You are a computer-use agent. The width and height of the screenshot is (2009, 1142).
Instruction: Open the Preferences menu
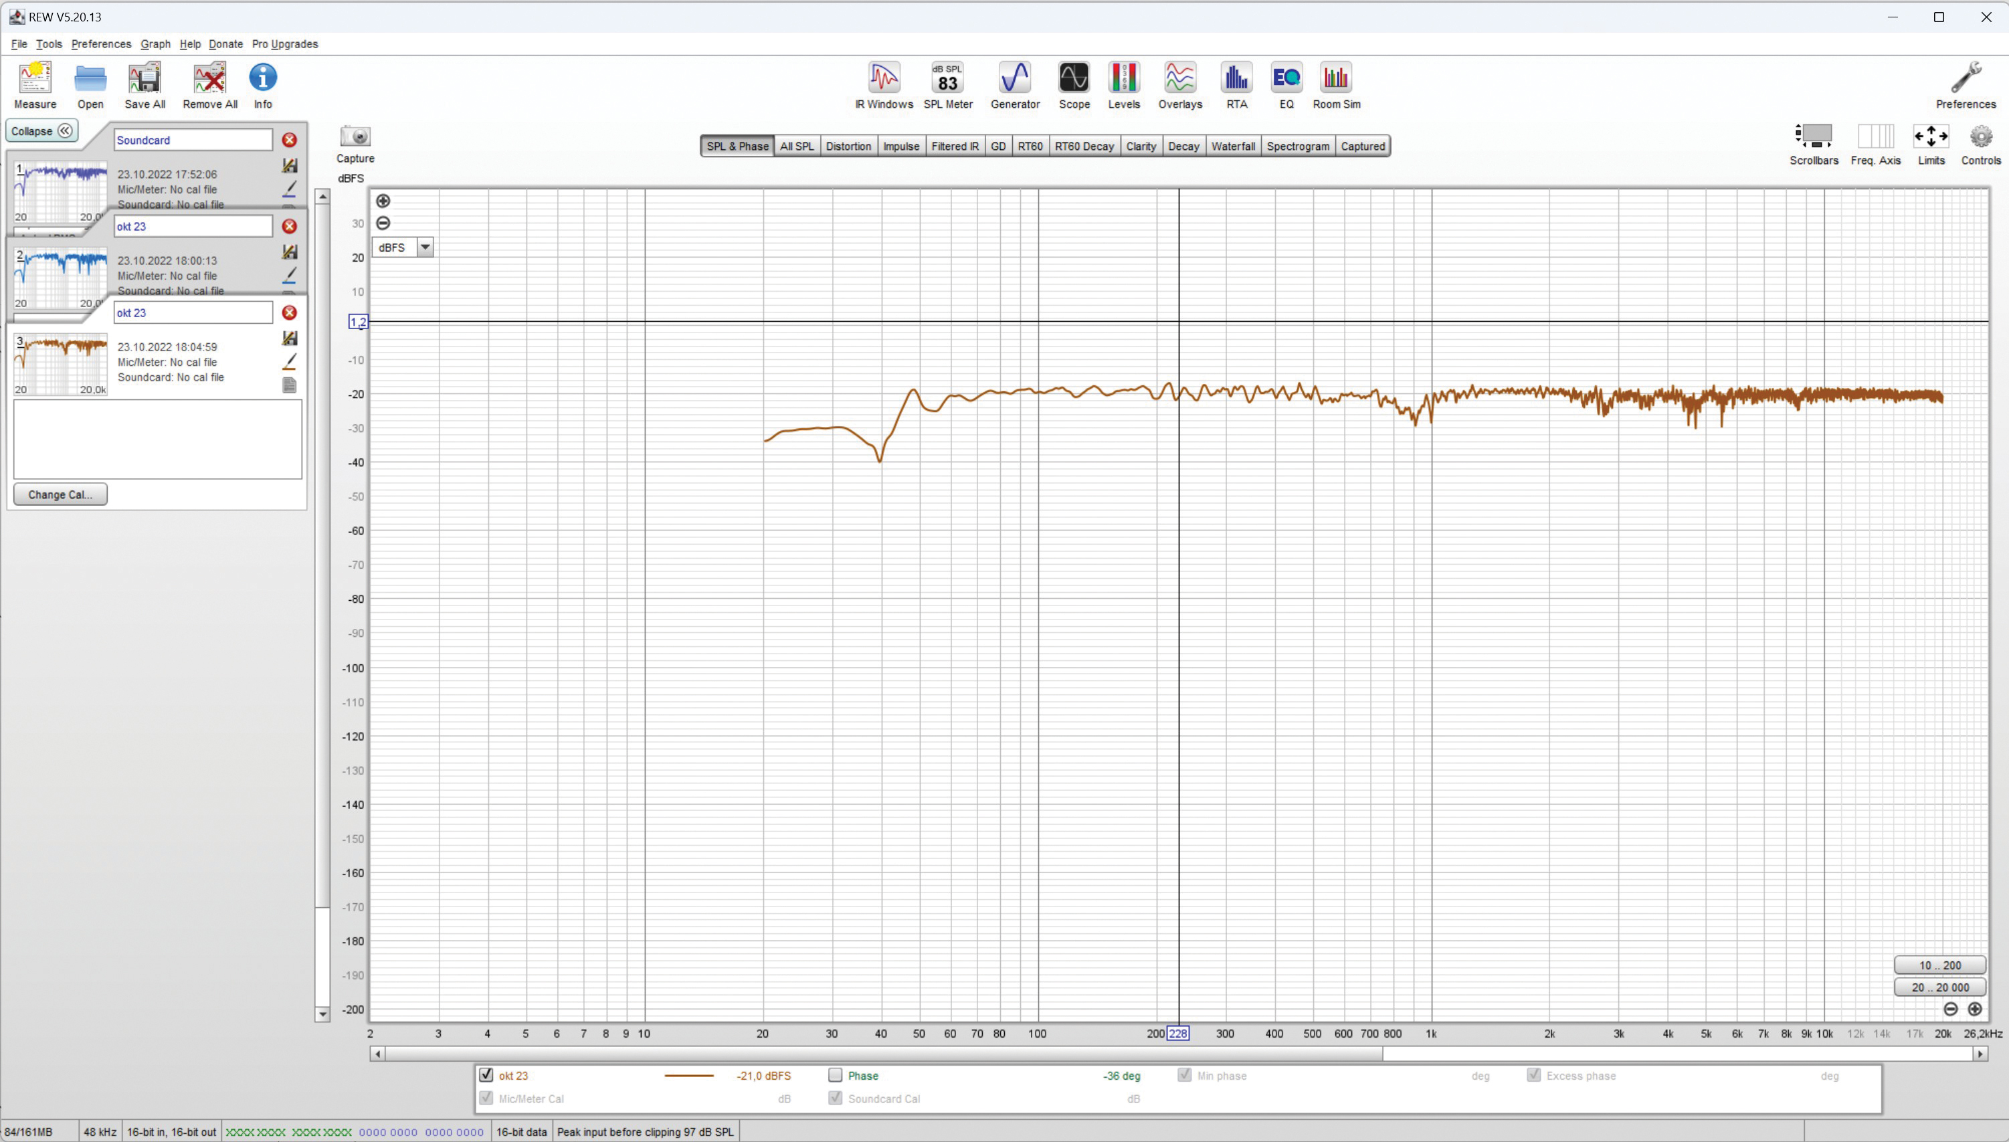[x=101, y=44]
